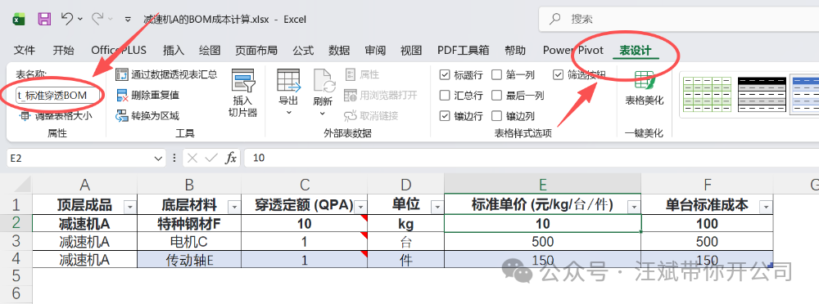Click 转换为区域 button
The width and height of the screenshot is (819, 304).
(x=147, y=116)
